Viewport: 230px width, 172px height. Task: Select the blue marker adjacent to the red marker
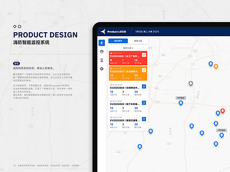(x=218, y=113)
